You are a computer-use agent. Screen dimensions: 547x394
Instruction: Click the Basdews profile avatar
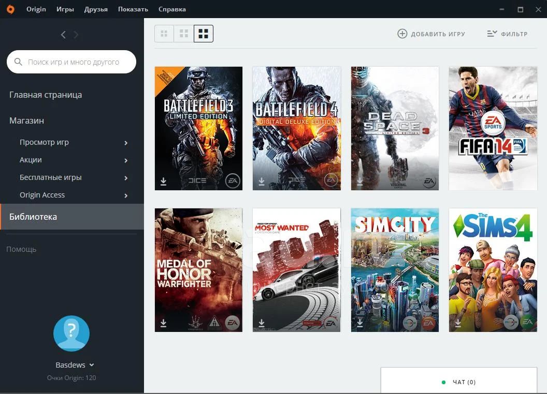tap(71, 334)
